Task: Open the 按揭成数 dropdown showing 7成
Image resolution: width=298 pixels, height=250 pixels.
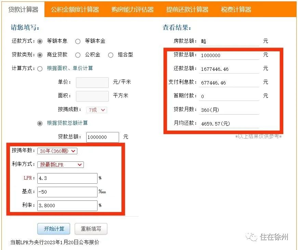Action: point(96,110)
